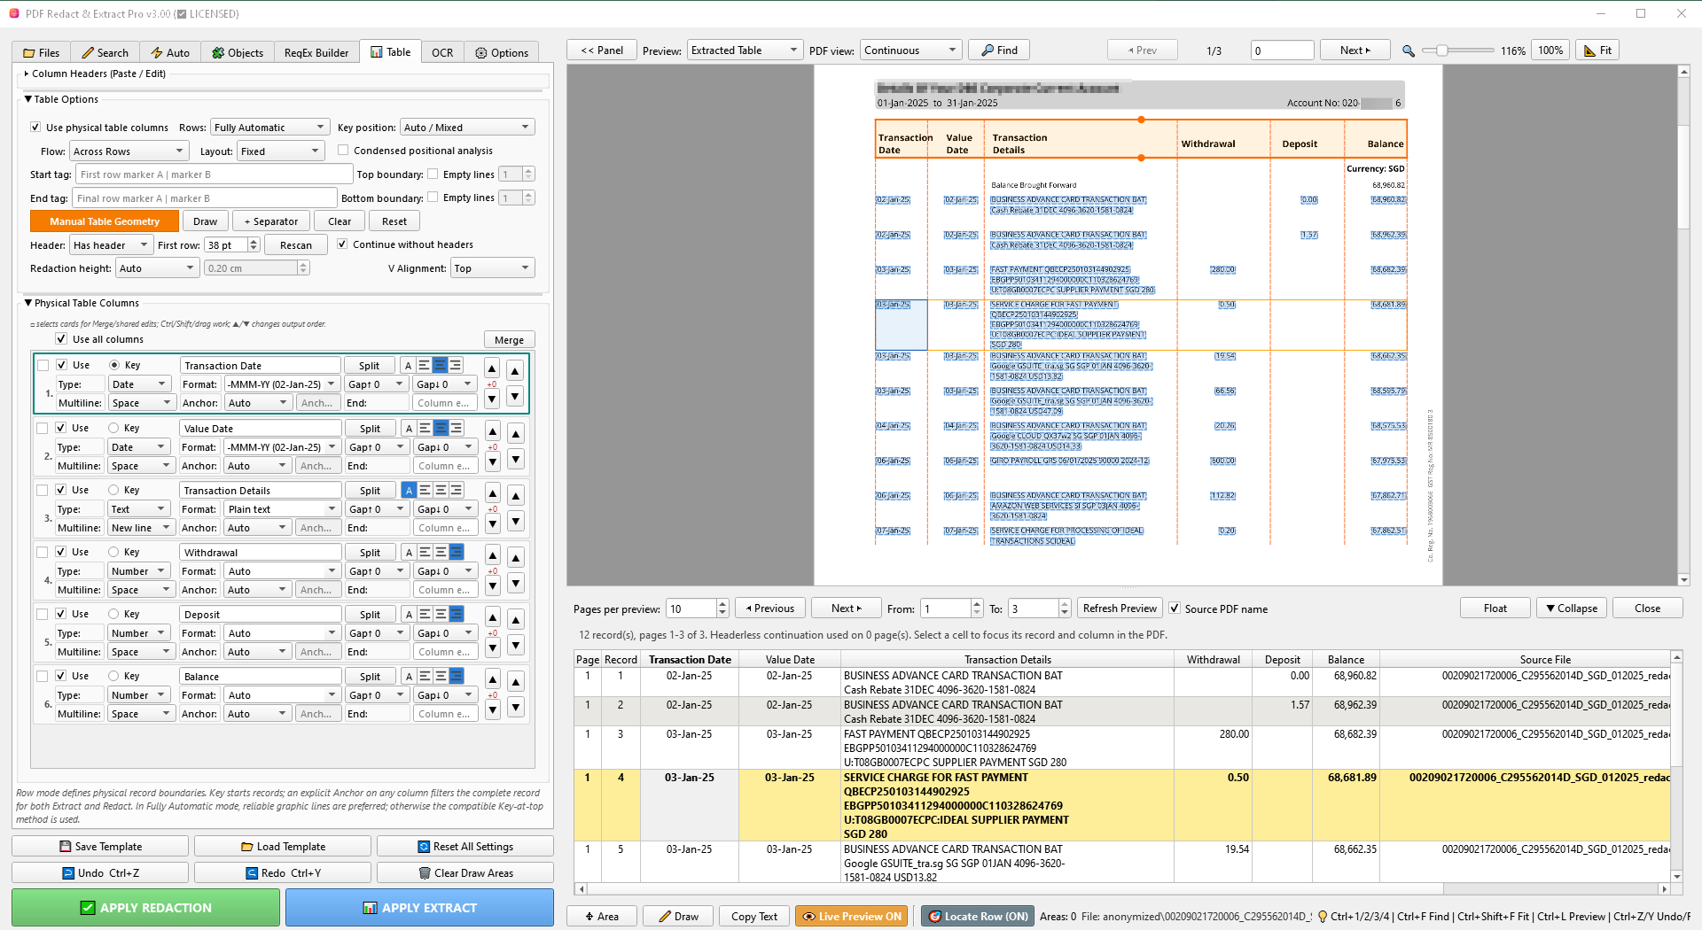This screenshot has height=930, width=1702.
Task: Set left alignment for Transaction Date column
Action: tap(424, 365)
